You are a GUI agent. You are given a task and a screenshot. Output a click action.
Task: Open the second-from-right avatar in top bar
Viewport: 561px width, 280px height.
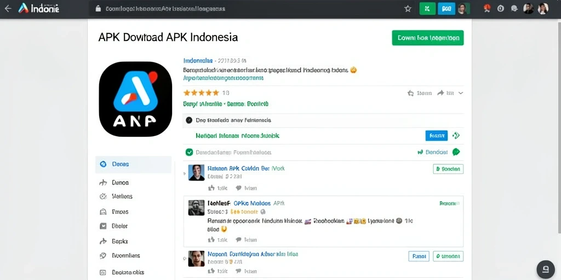[529, 9]
